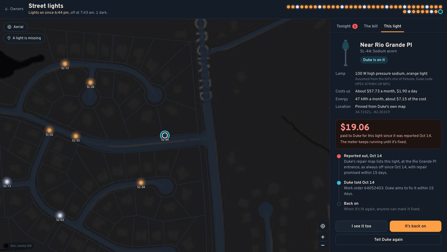Select the This light tab
Screen dimensions: 447x252
click(392, 26)
